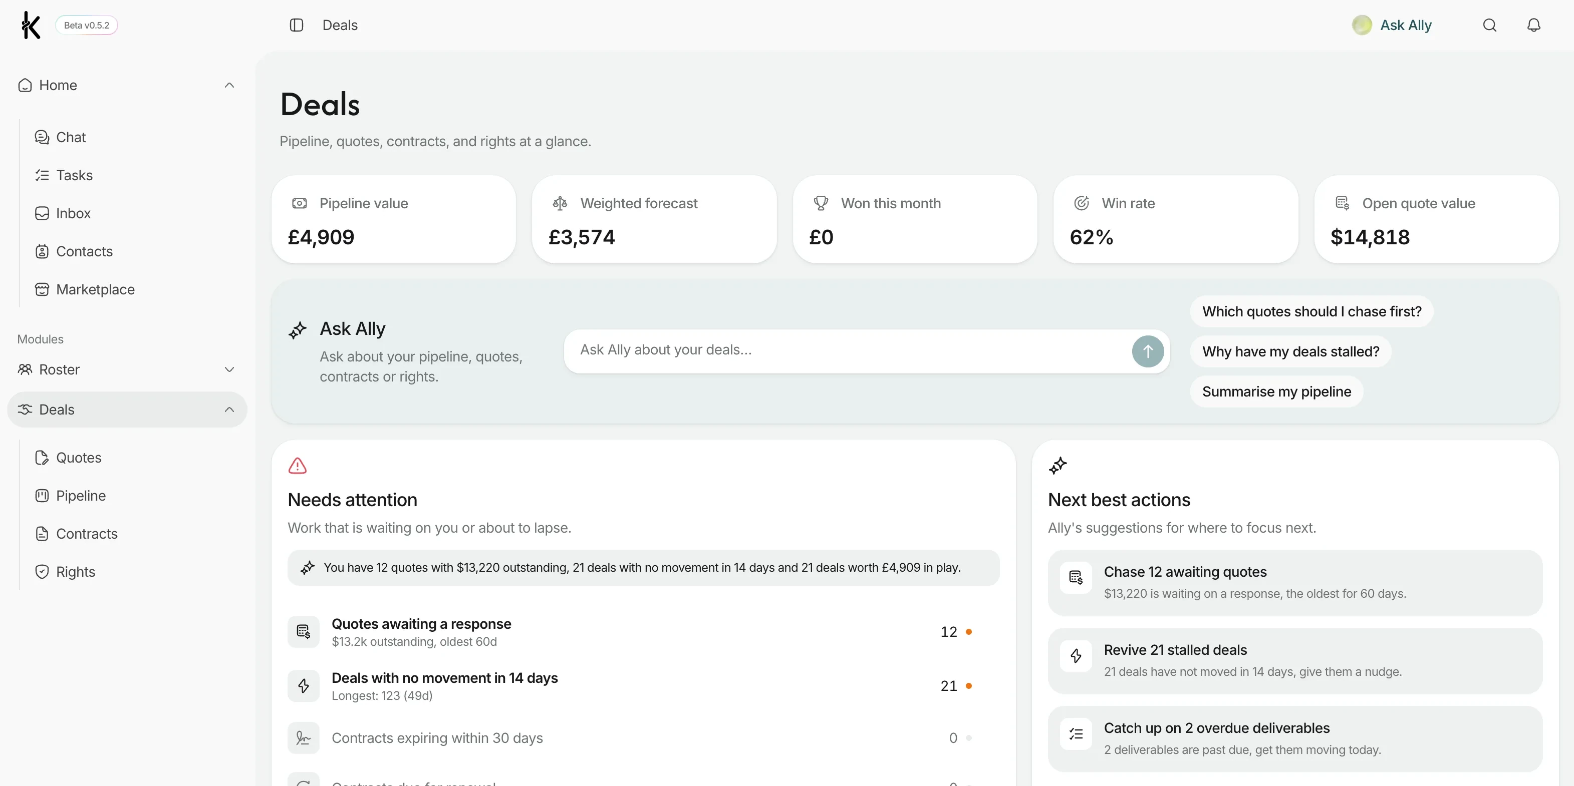Open Chat in the sidebar
Image resolution: width=1574 pixels, height=786 pixels.
(60, 137)
